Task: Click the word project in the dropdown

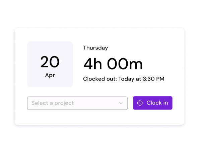Action: 64,104
